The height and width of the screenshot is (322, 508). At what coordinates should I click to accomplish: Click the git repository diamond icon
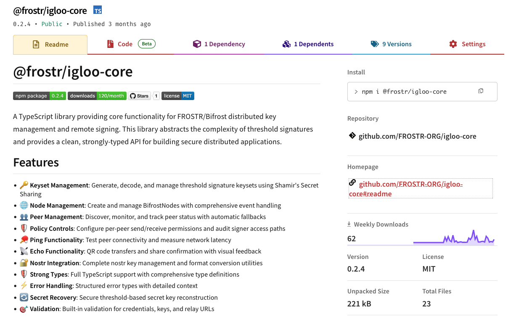point(352,136)
